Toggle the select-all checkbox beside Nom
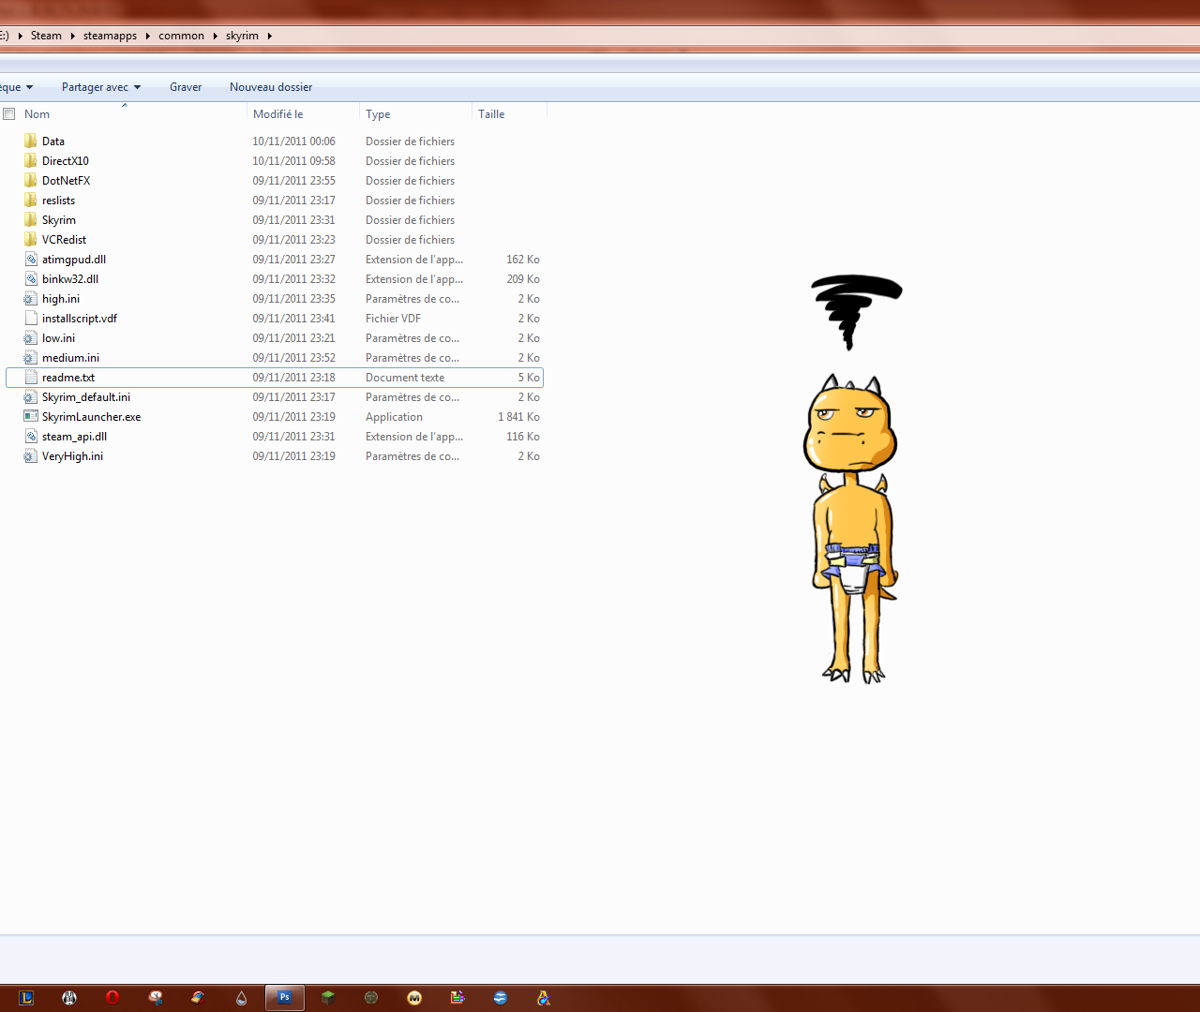 tap(9, 114)
